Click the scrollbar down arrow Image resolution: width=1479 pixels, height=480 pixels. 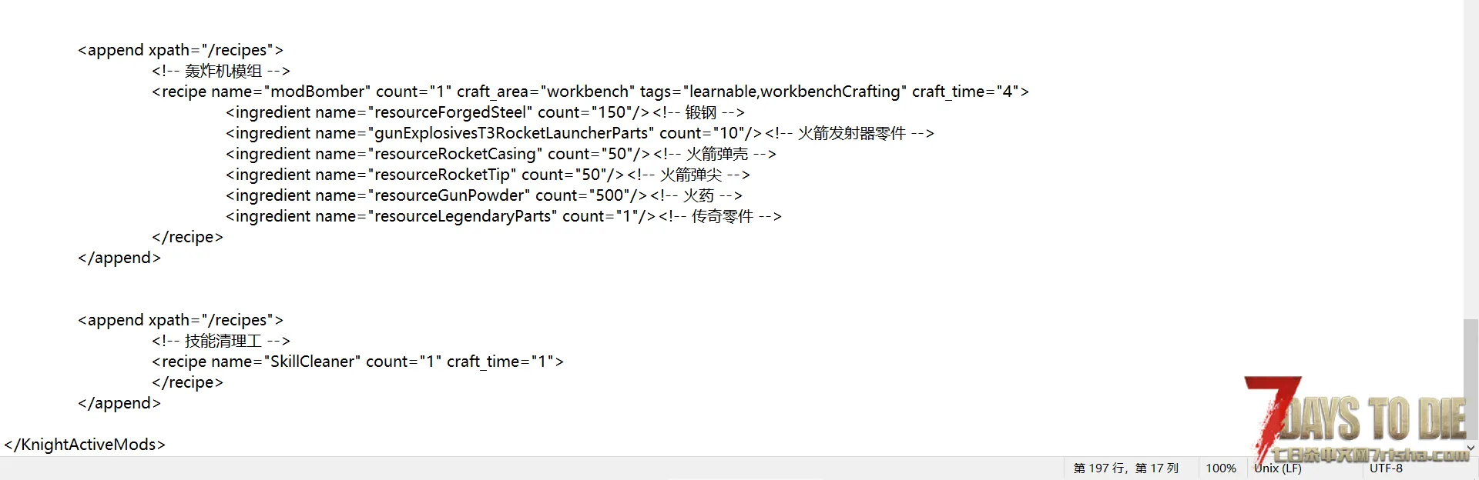pyautogui.click(x=1471, y=448)
